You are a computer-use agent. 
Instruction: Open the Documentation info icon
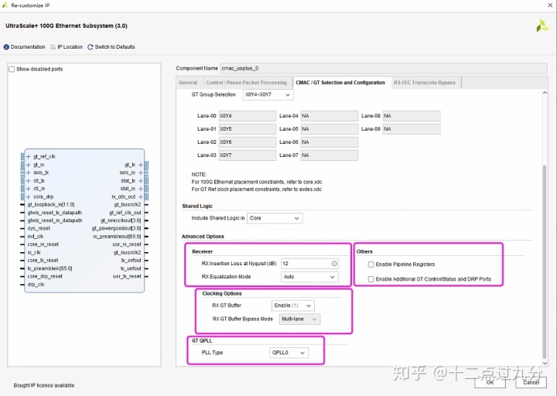click(6, 47)
